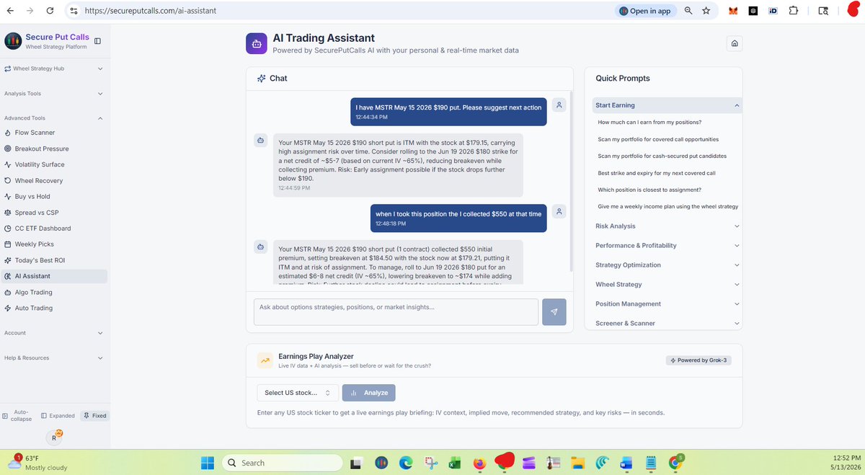The image size is (865, 475).
Task: Select 'Which position is closest to assignment?'
Action: click(x=649, y=190)
